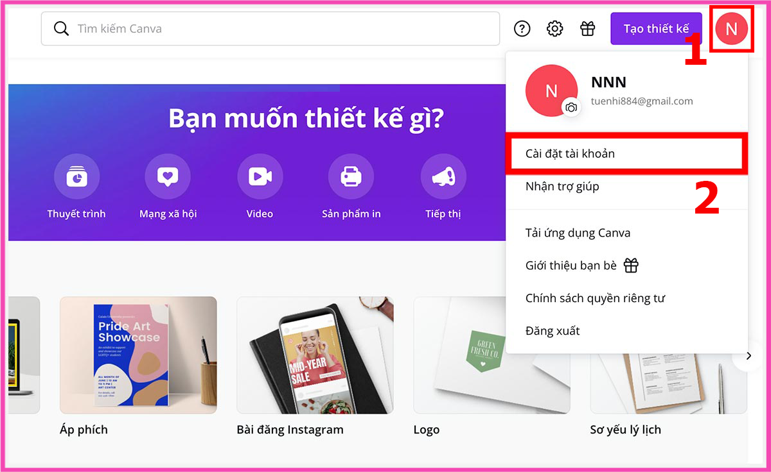Click Đăng xuất to log out
This screenshot has width=771, height=472.
tap(626, 331)
